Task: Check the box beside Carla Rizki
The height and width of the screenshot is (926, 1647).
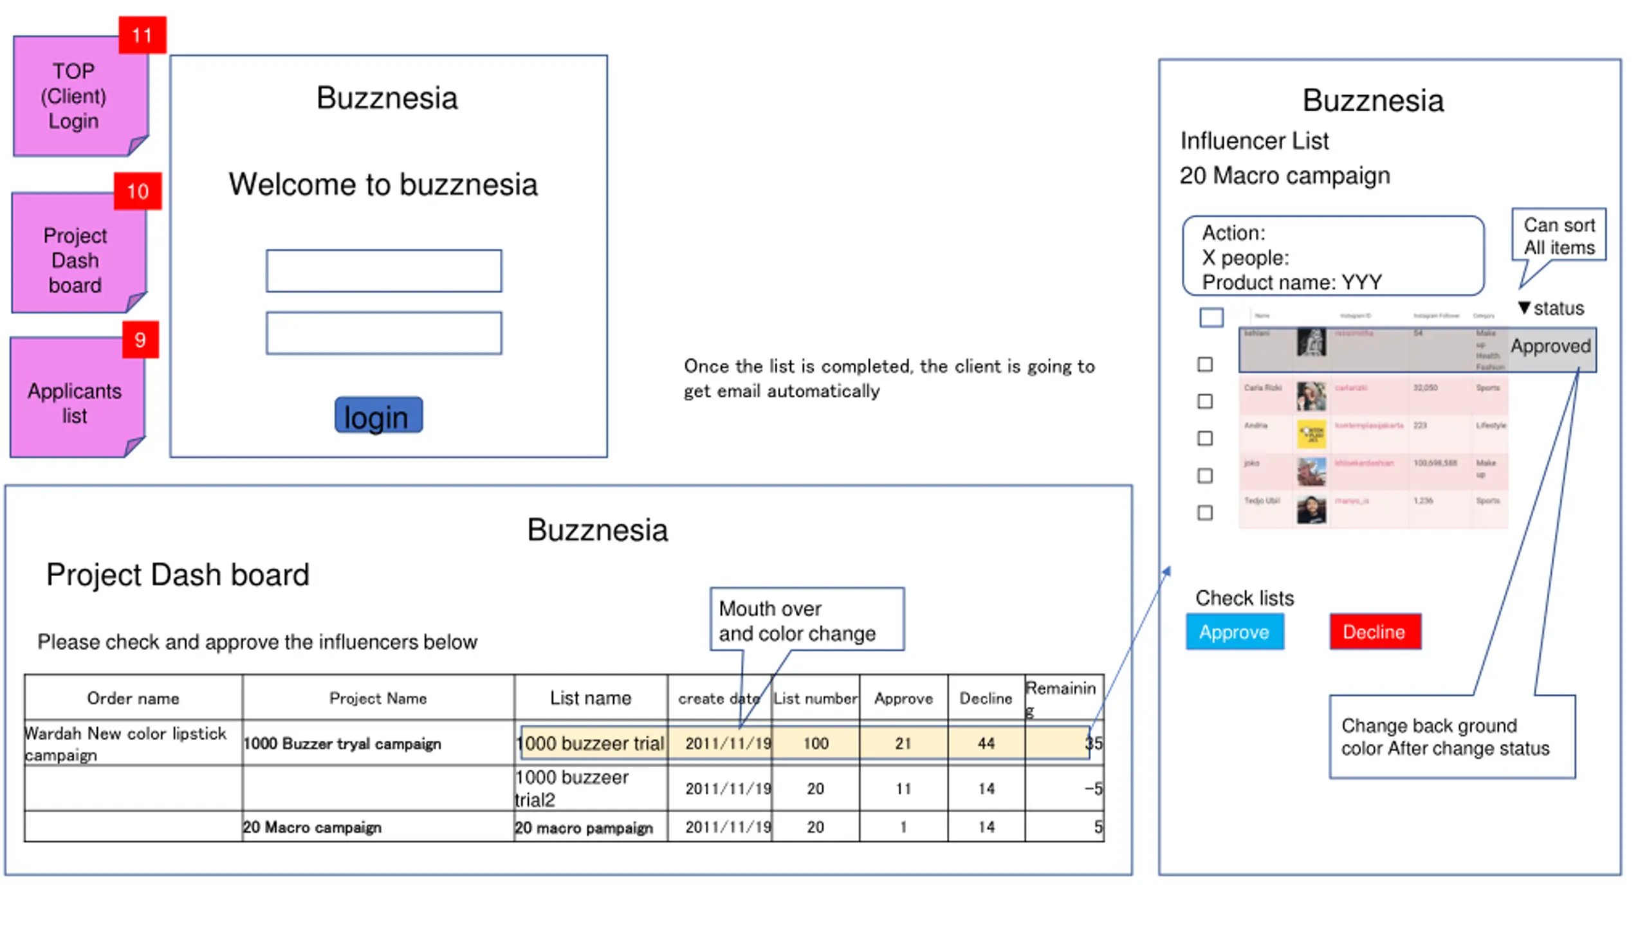Action: pos(1204,401)
